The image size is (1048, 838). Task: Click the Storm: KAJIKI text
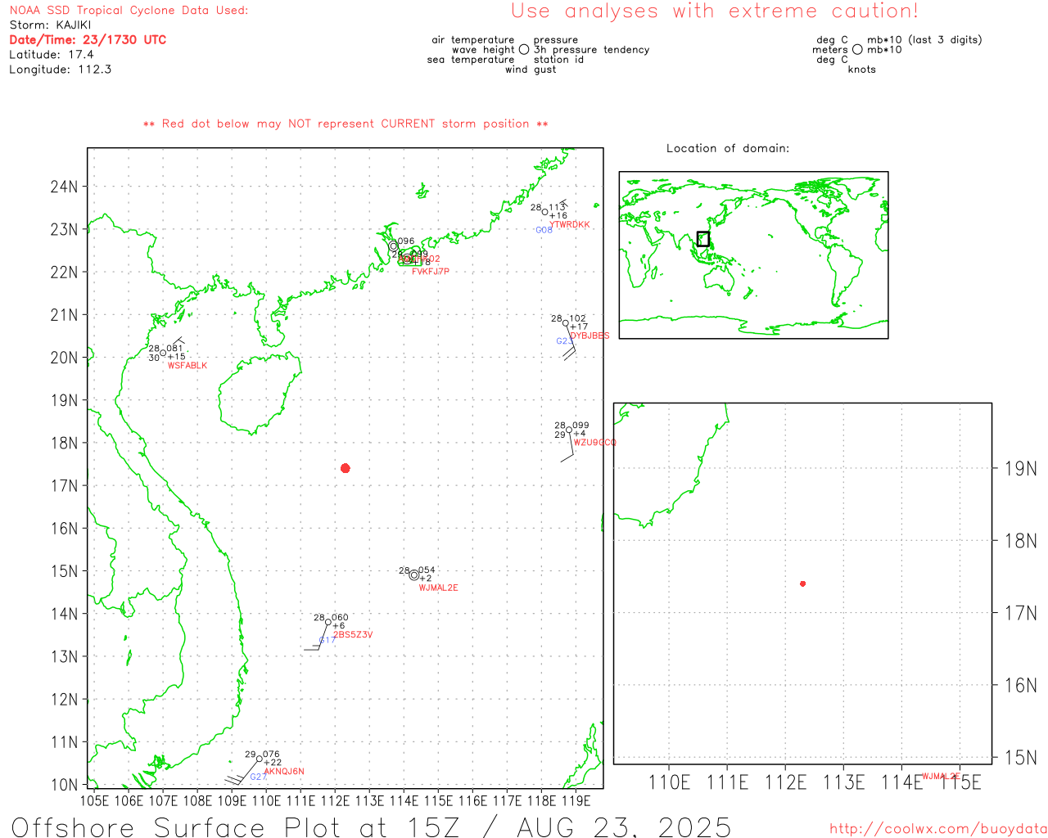(x=50, y=25)
